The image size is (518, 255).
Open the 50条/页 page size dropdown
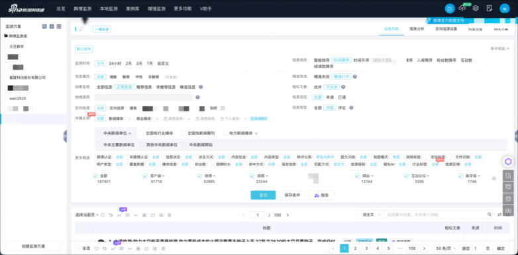coord(446,248)
